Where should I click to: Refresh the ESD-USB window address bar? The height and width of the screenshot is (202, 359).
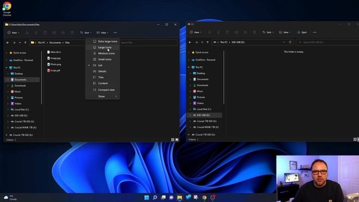pos(290,42)
